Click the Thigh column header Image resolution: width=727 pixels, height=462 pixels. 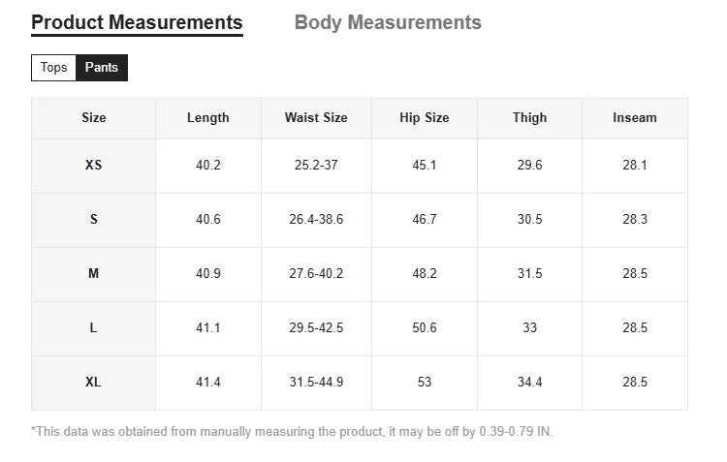point(529,118)
